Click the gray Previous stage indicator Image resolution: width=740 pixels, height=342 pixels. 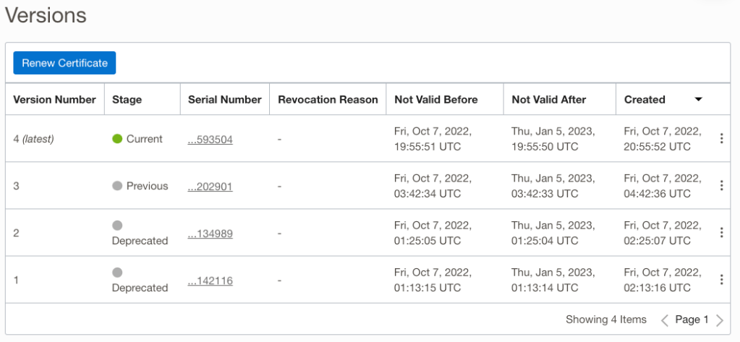click(x=117, y=186)
